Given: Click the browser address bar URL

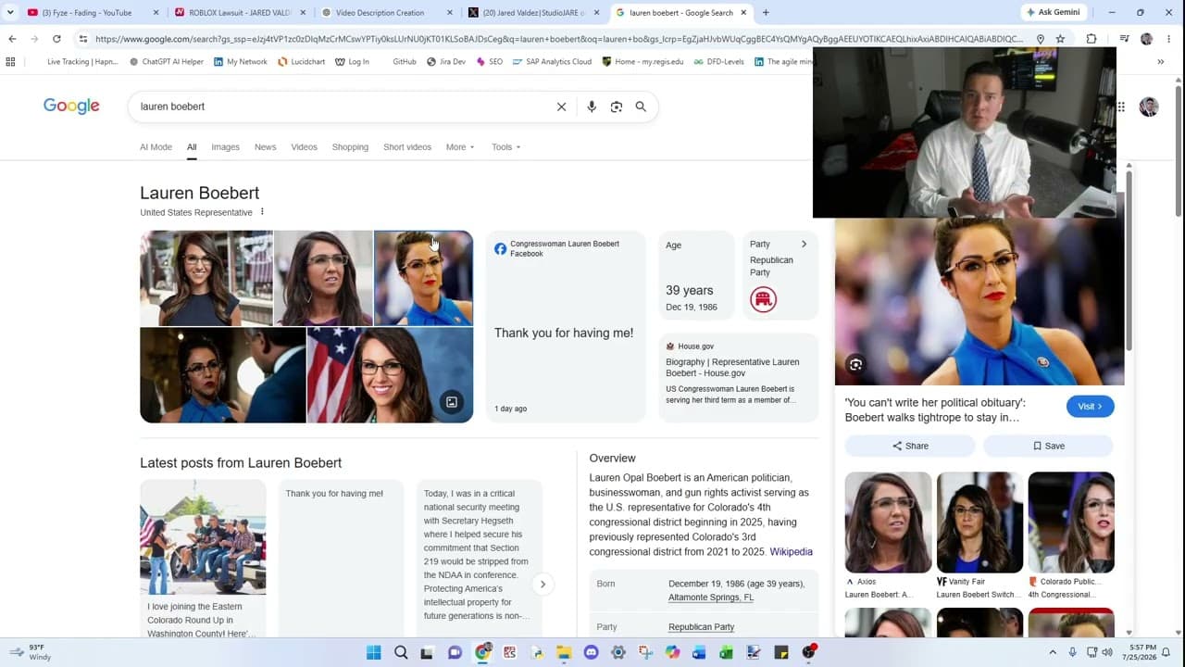Looking at the screenshot, I should 558,39.
